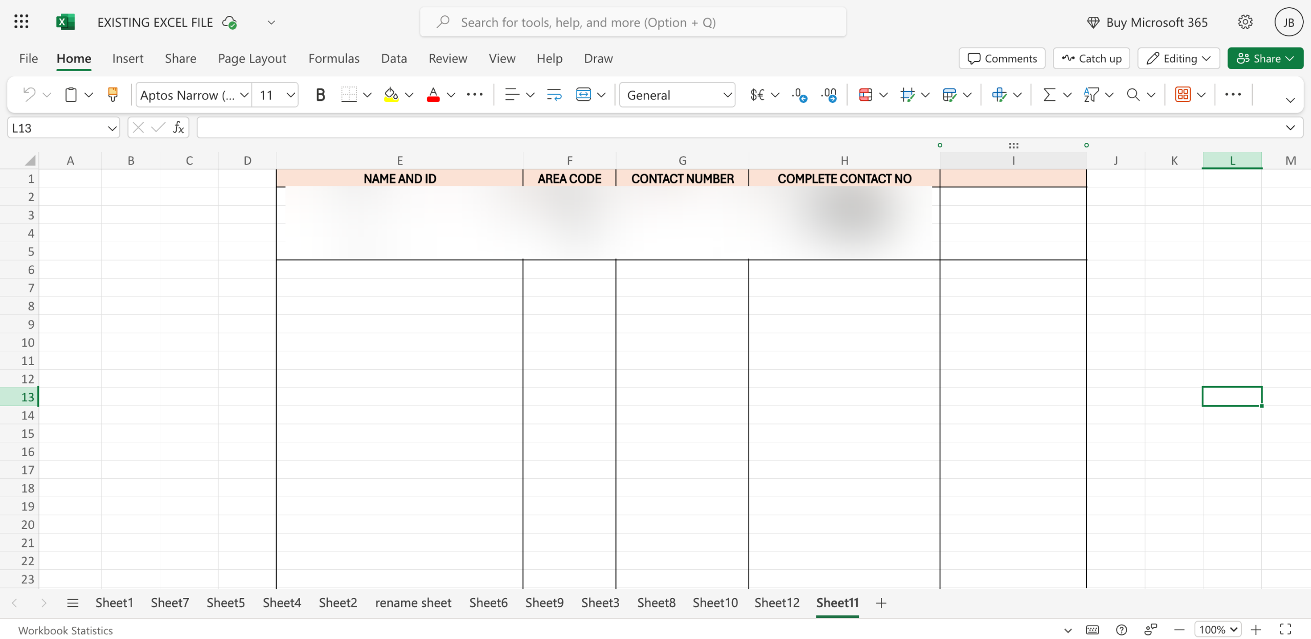Click the search tools input box
Image resolution: width=1311 pixels, height=639 pixels.
click(633, 22)
